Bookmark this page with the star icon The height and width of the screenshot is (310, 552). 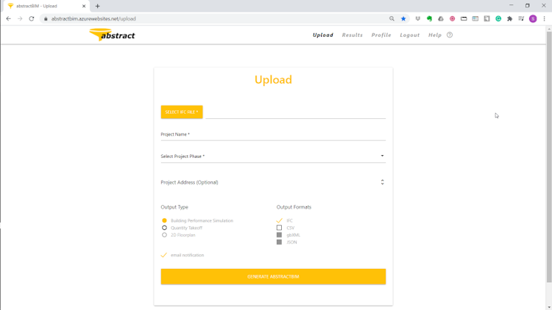tap(403, 18)
